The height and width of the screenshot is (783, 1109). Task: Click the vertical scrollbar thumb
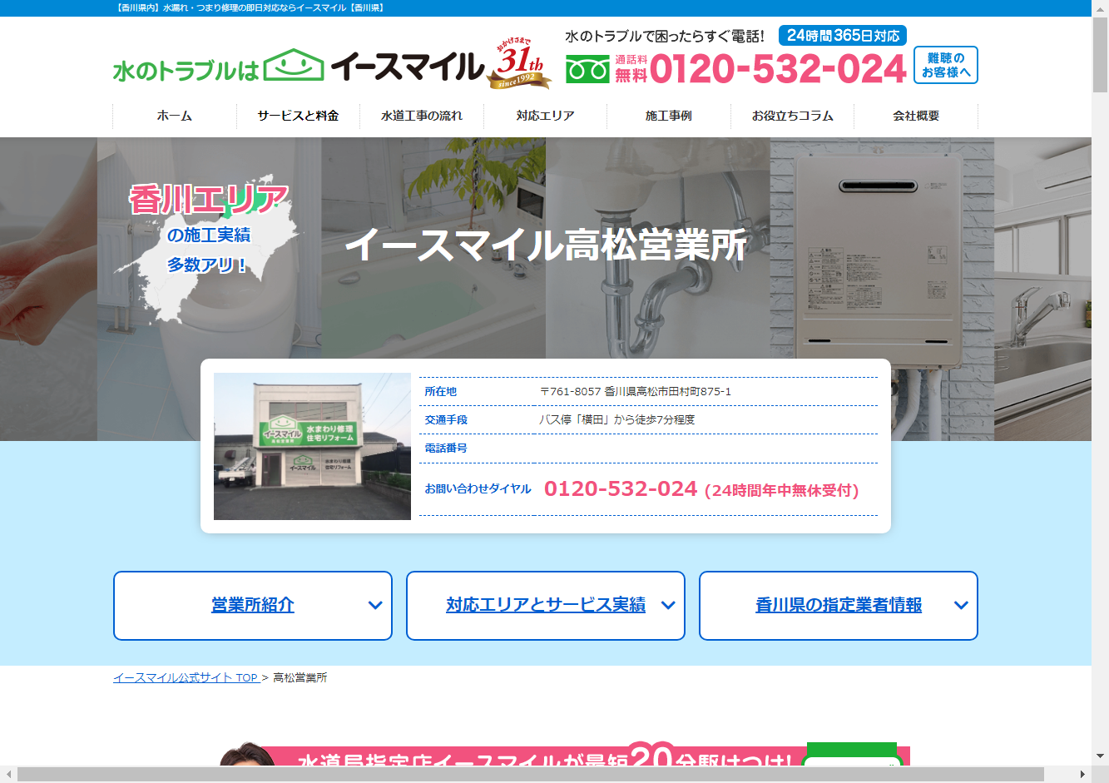(x=1100, y=54)
